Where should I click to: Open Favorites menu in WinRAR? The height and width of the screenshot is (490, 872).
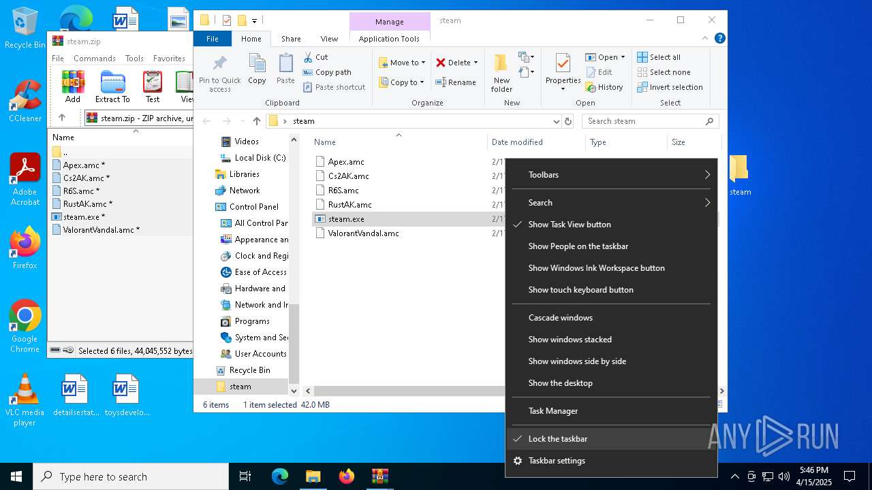(169, 59)
